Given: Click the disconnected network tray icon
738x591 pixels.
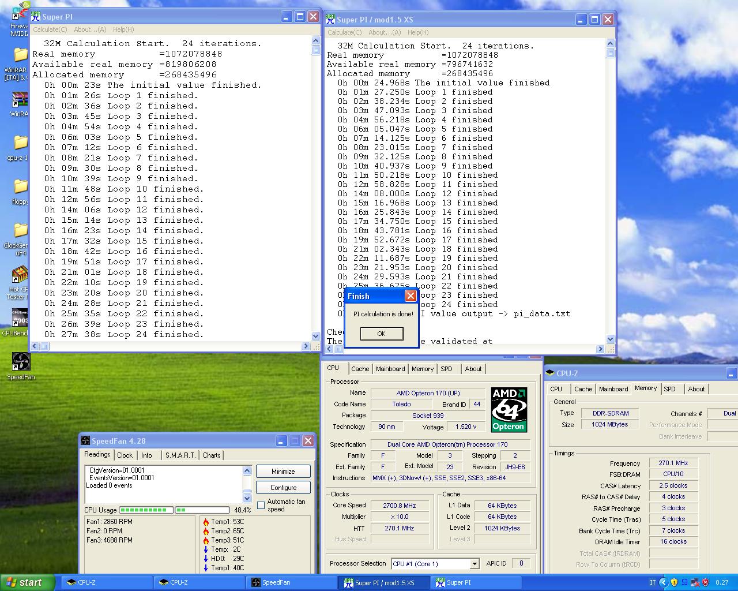Looking at the screenshot, I should (x=695, y=582).
